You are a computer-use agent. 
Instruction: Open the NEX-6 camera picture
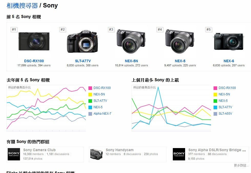click(229, 41)
